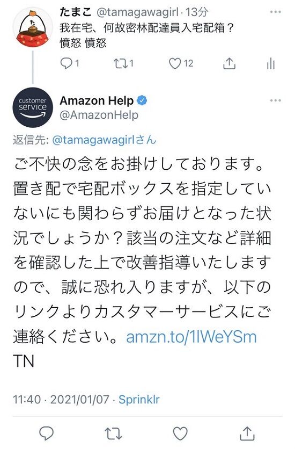Open more options on Amazon Help tweet

coord(276,100)
